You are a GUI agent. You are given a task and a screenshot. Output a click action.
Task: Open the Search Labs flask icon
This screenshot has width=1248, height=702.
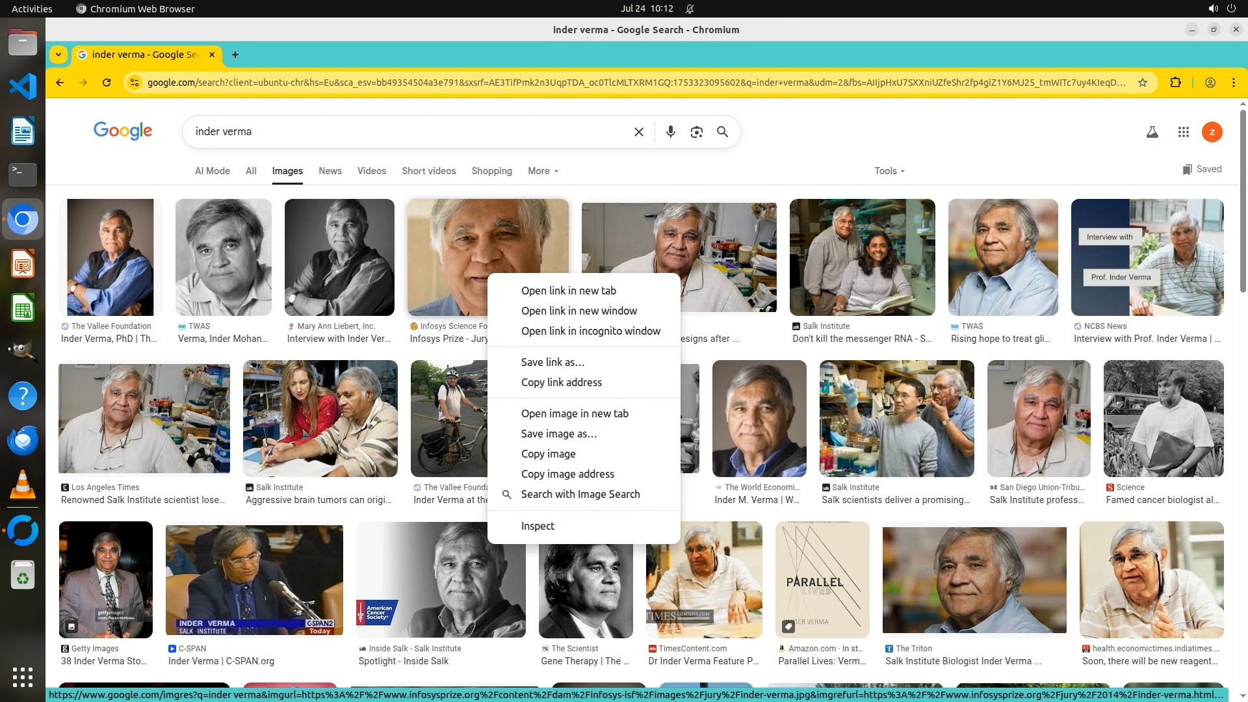click(x=1152, y=132)
